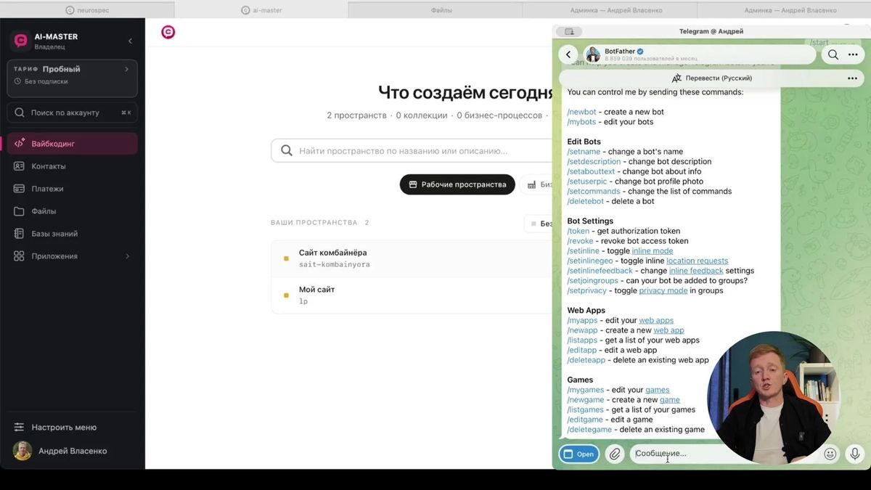This screenshot has width=871, height=490.
Task: Switch to the Файлы browser tab
Action: click(x=435, y=10)
